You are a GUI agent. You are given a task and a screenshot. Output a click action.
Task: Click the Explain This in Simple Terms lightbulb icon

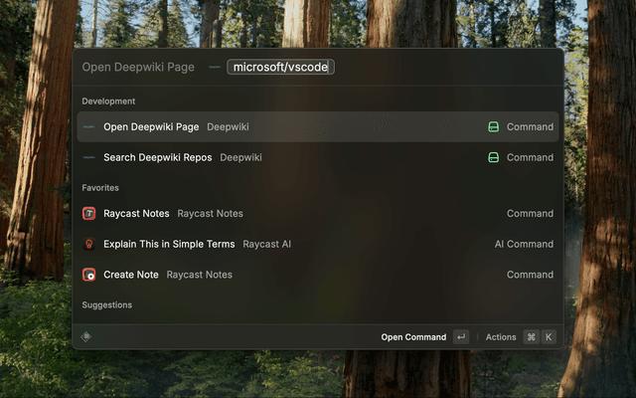click(x=88, y=244)
